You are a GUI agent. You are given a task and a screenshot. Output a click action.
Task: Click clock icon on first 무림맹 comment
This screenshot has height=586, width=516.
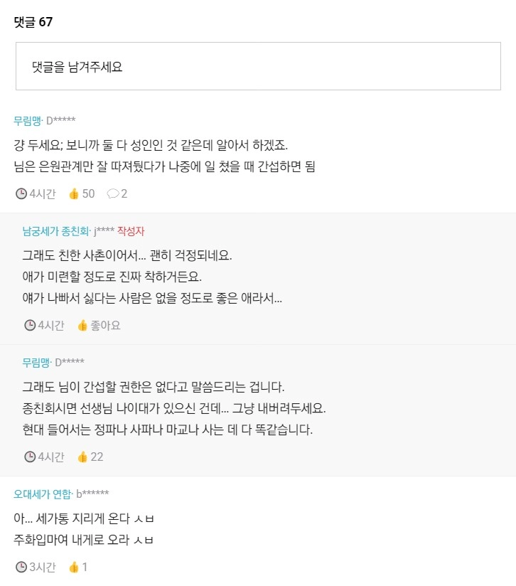(x=21, y=193)
